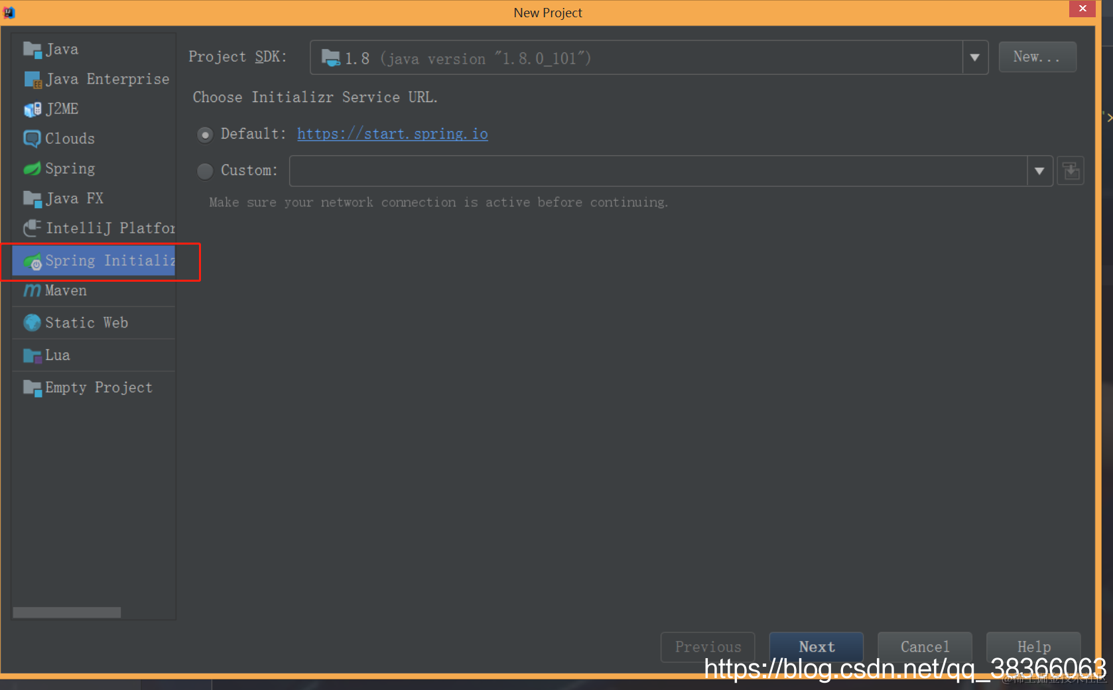The image size is (1113, 690).
Task: Select the Custom URL radio button
Action: coord(205,171)
